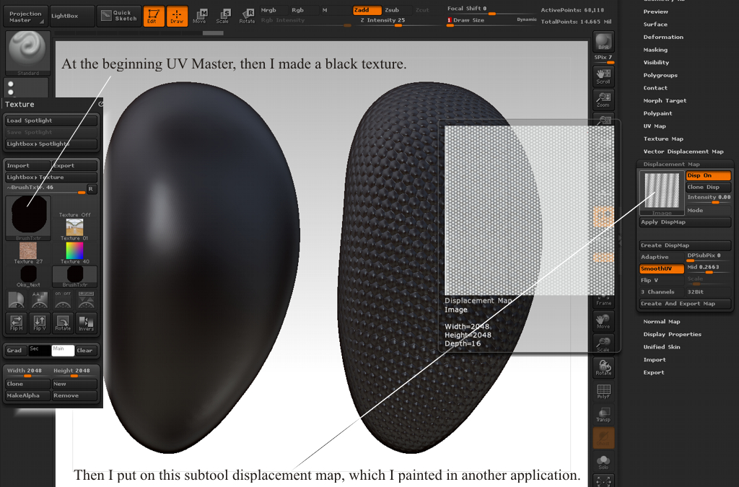The width and height of the screenshot is (739, 487).
Task: Expand the Masking subpalette
Action: click(655, 50)
